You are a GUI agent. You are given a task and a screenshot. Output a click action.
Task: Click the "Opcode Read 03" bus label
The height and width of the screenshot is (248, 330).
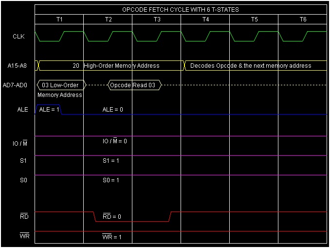point(132,85)
